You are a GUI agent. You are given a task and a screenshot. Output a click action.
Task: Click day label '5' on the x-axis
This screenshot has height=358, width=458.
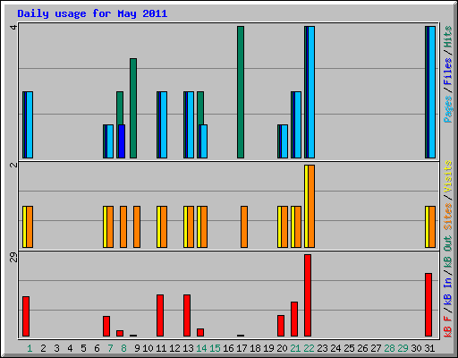83,348
